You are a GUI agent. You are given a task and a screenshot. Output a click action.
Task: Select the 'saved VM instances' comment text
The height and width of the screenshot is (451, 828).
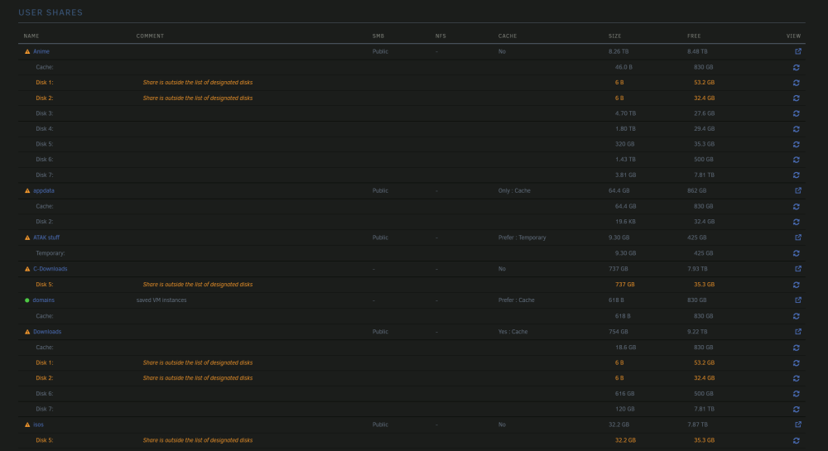tap(161, 300)
